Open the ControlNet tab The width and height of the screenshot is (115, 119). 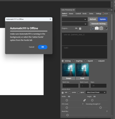click(x=78, y=14)
